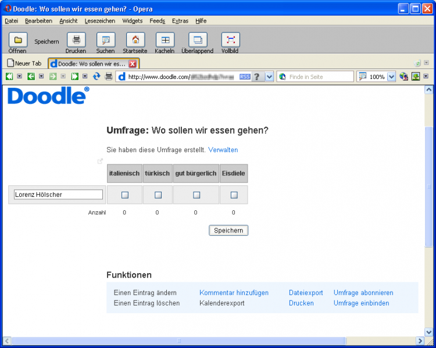Open the Hilfe menu

coord(201,21)
